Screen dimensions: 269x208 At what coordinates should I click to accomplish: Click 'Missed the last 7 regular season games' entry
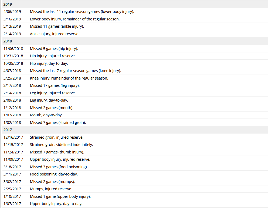coord(76,71)
